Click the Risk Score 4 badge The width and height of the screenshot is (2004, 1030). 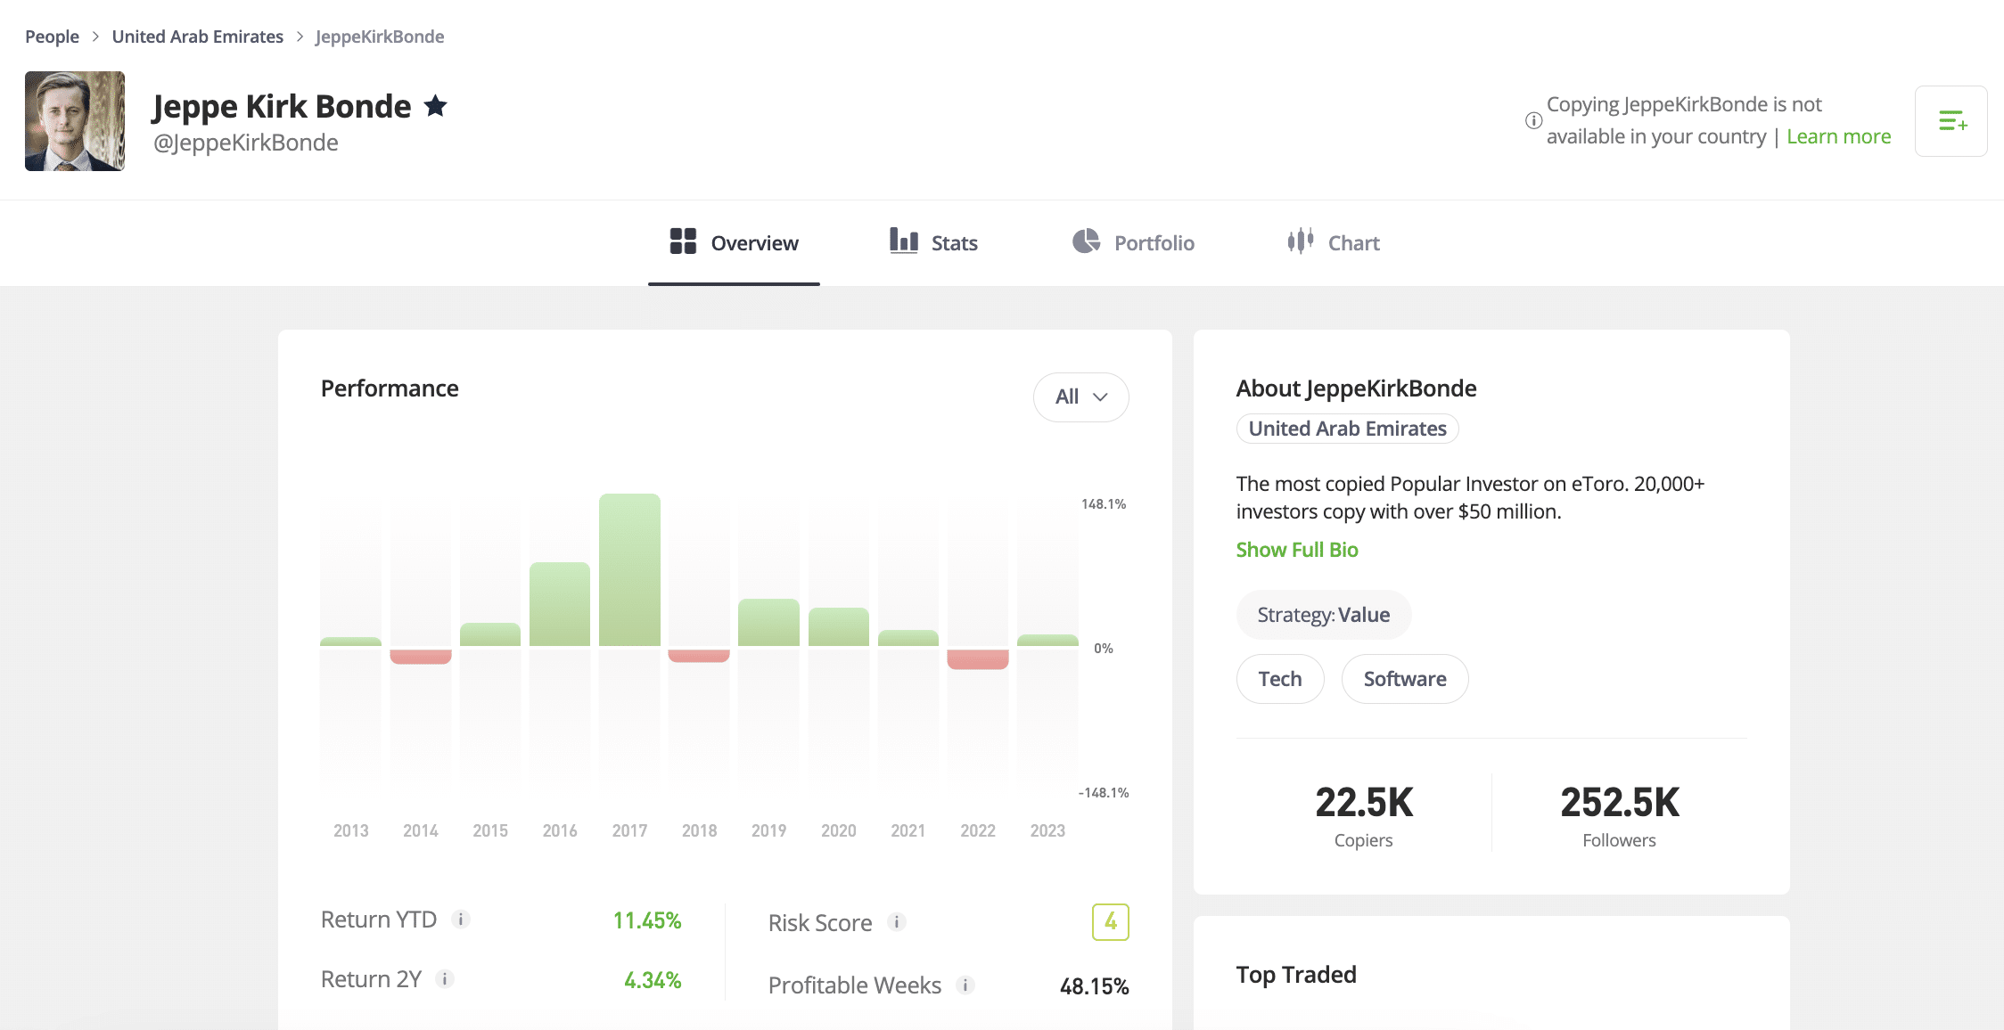1110,922
